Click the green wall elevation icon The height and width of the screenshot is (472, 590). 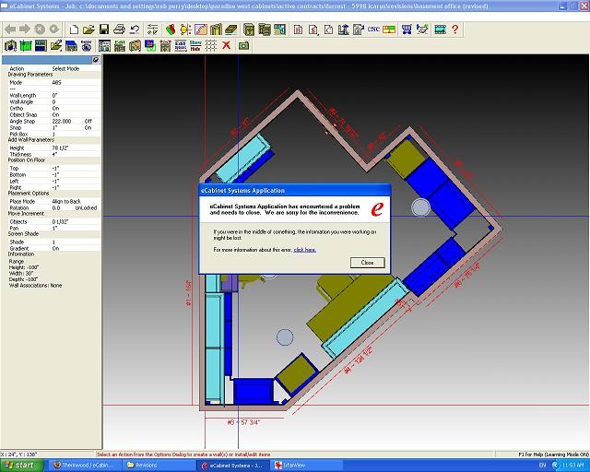26,45
